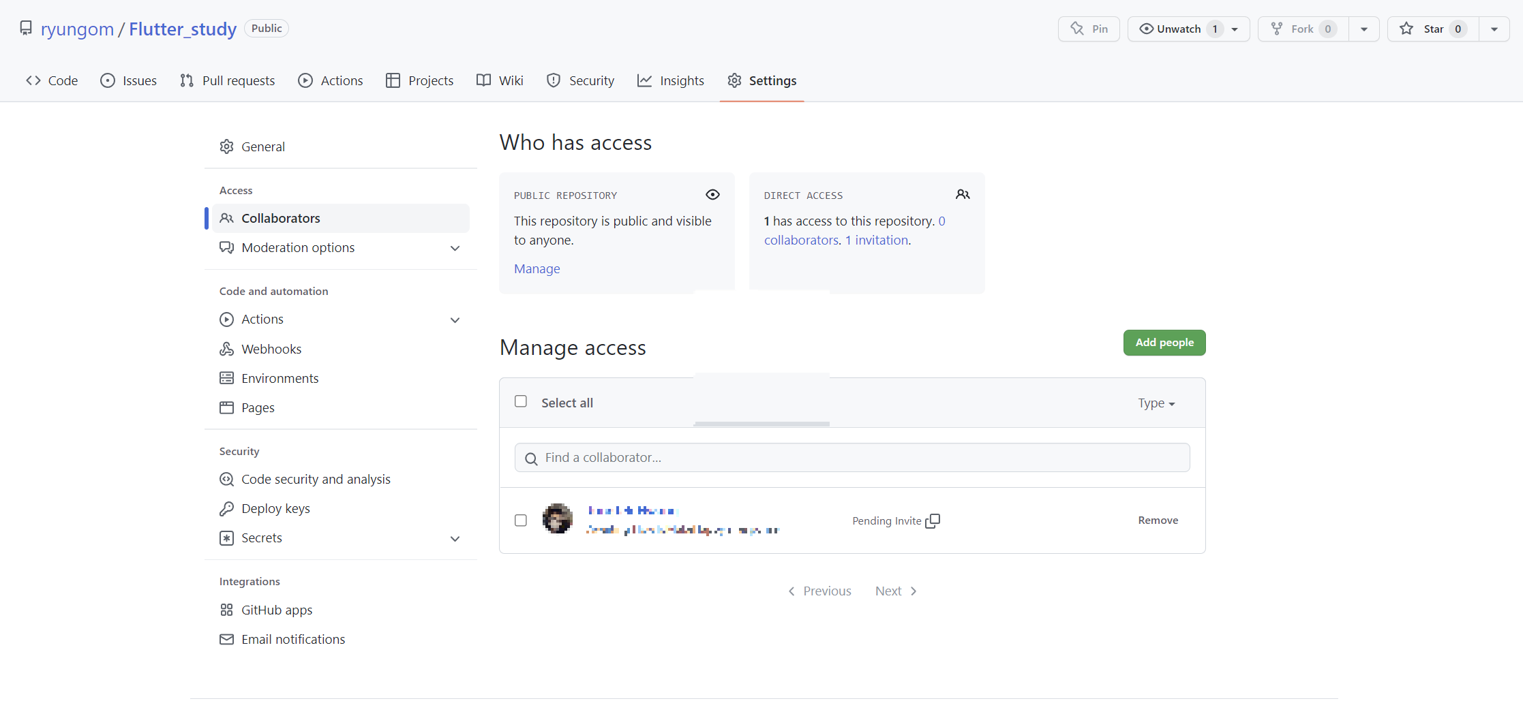View the Insights tab
The width and height of the screenshot is (1523, 716).
click(x=671, y=80)
